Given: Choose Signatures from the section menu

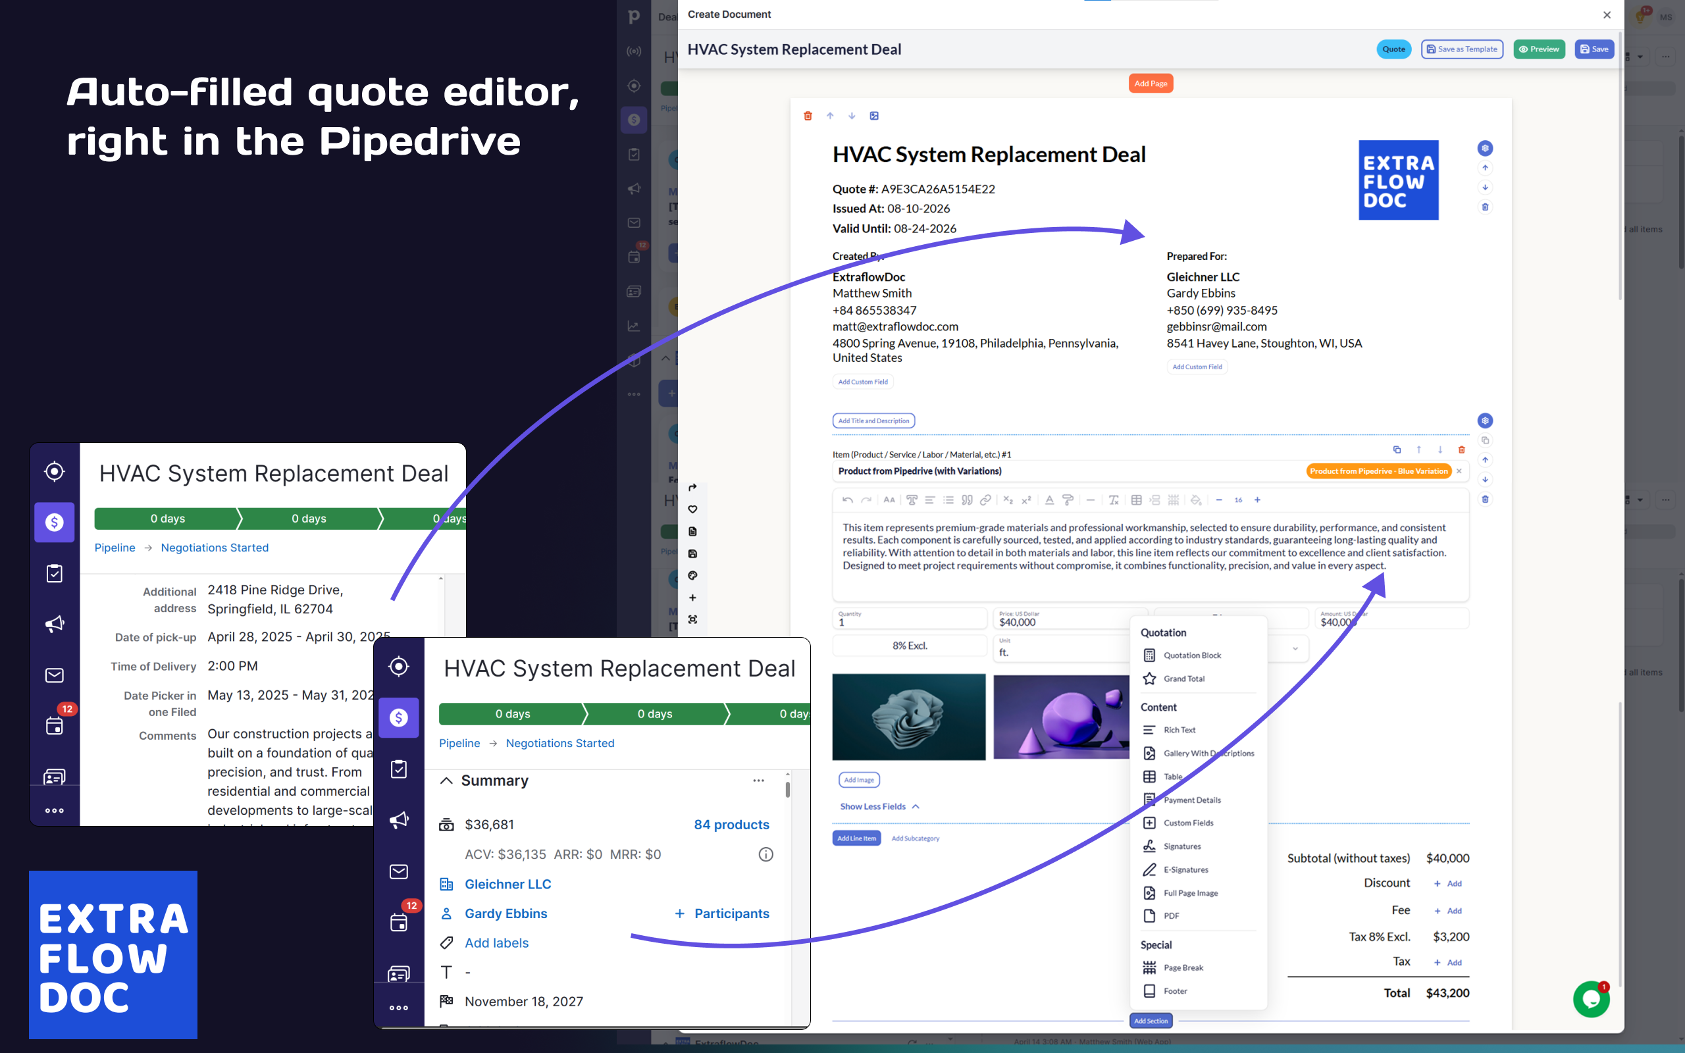Looking at the screenshot, I should point(1181,846).
